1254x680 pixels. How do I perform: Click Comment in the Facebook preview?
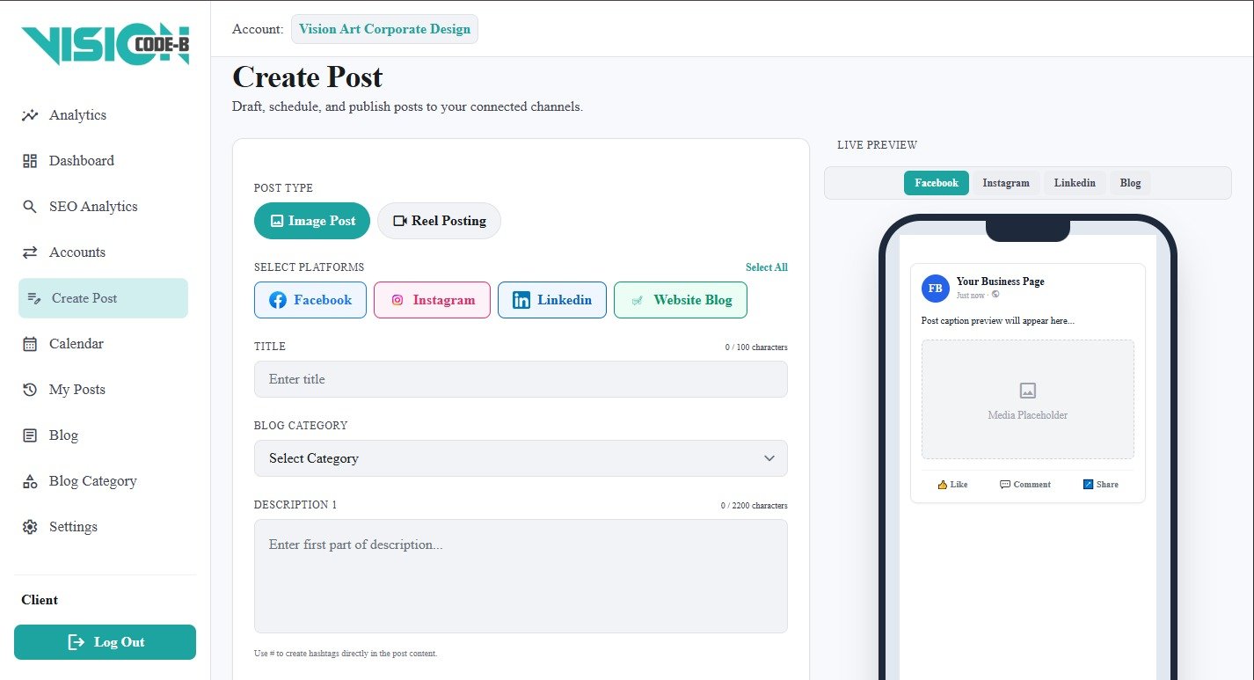tap(1025, 485)
